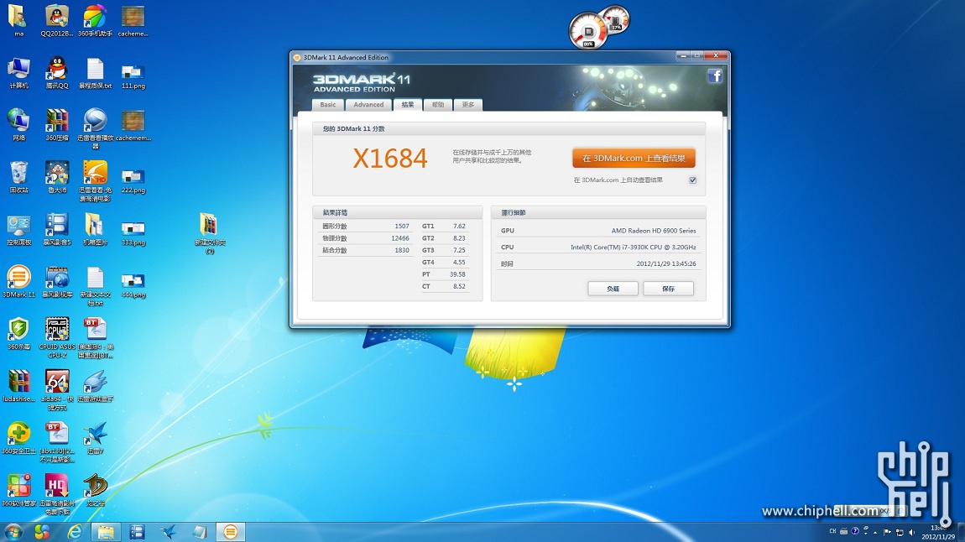Click the blue help icon on the language bar
The width and height of the screenshot is (965, 542).
(x=855, y=532)
